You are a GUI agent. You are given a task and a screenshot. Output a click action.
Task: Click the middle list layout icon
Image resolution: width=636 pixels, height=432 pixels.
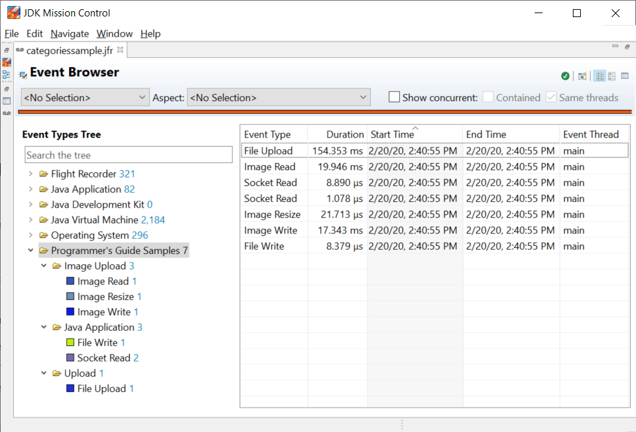(x=612, y=76)
